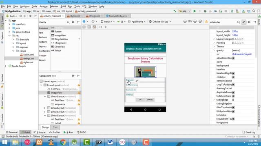Open the Event Log
The width and height of the screenshot is (261, 146).
(x=248, y=132)
